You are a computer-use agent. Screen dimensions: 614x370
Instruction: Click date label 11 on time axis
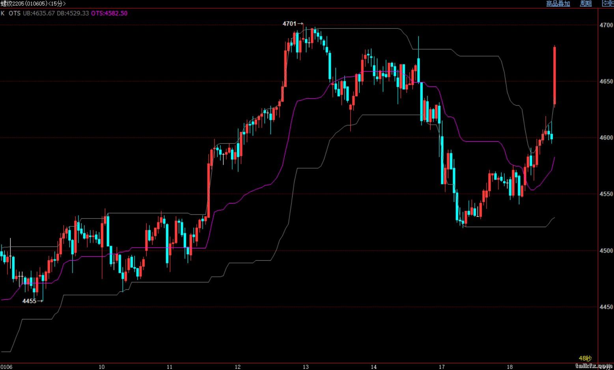(170, 367)
